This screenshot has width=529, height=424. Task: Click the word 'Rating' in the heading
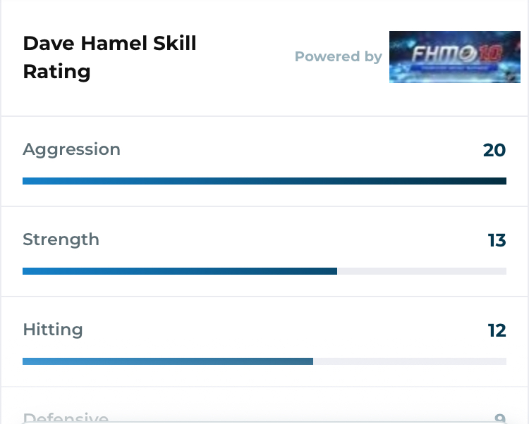pyautogui.click(x=56, y=72)
